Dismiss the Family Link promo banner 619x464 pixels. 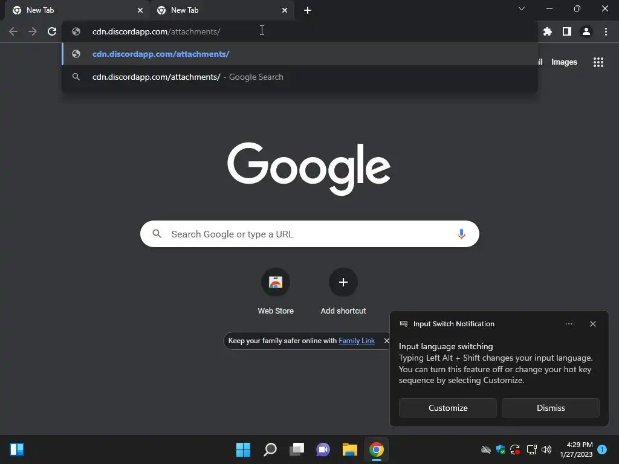click(386, 341)
